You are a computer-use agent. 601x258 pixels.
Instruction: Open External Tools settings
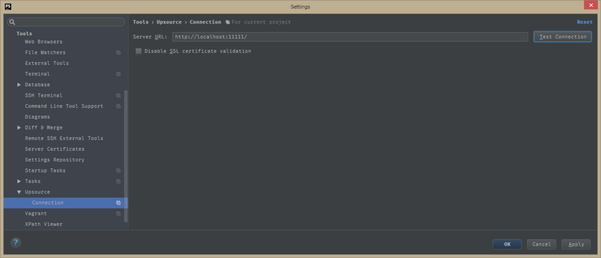pyautogui.click(x=47, y=63)
